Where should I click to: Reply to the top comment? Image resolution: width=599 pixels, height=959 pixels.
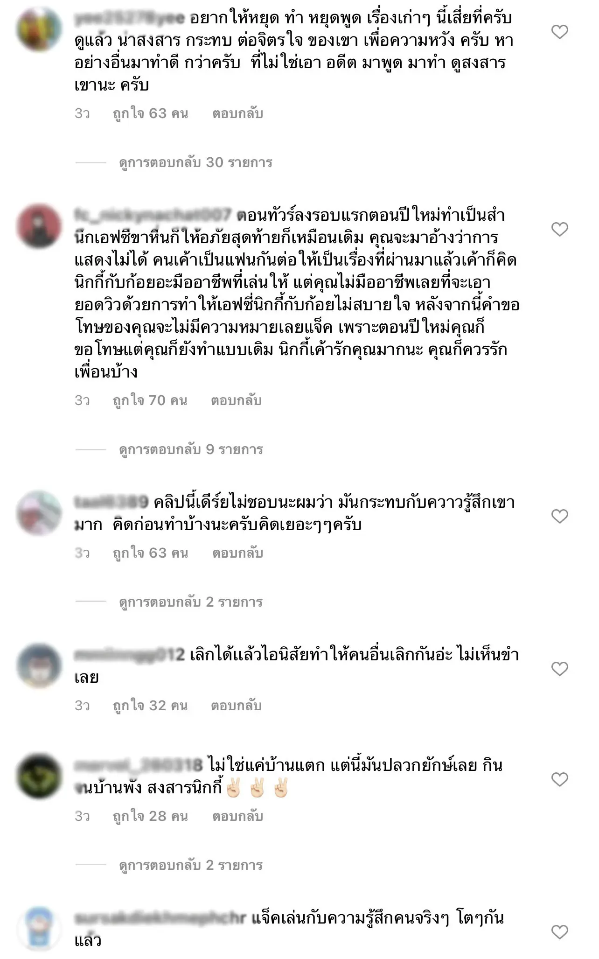237,113
